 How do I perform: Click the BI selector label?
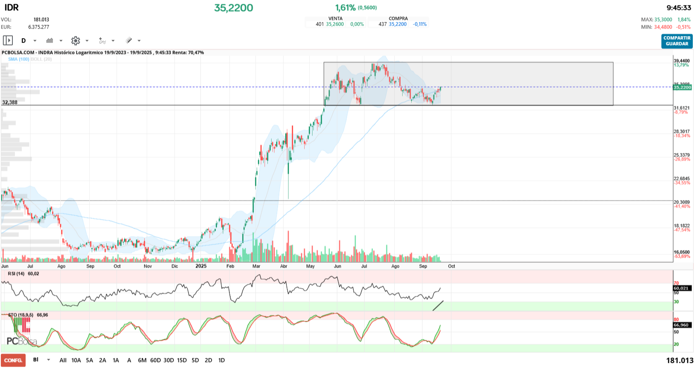pyautogui.click(x=36, y=360)
